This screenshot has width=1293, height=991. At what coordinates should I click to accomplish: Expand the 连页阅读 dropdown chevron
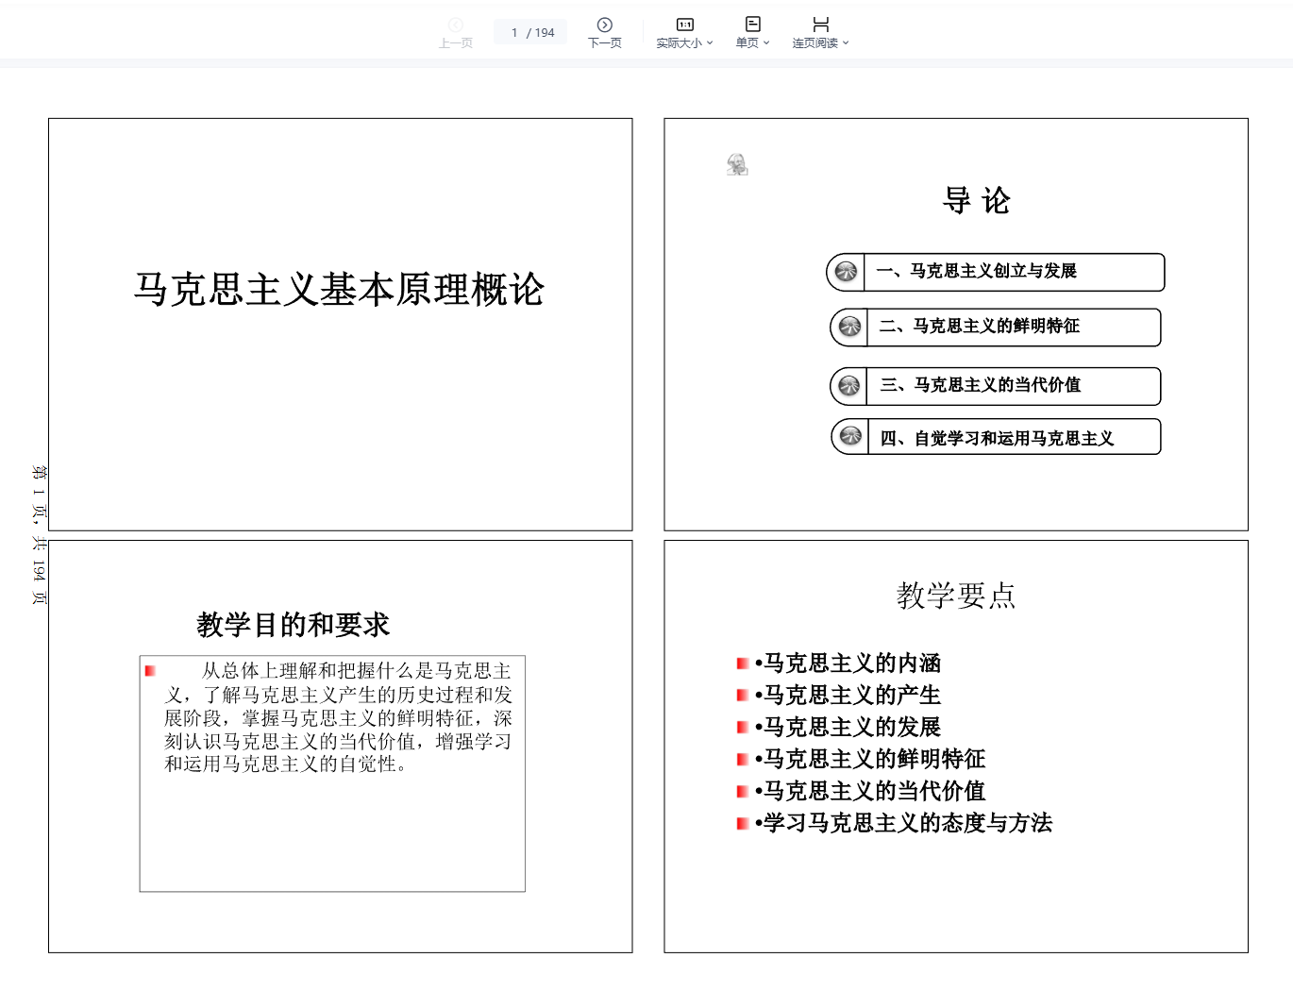tap(846, 43)
